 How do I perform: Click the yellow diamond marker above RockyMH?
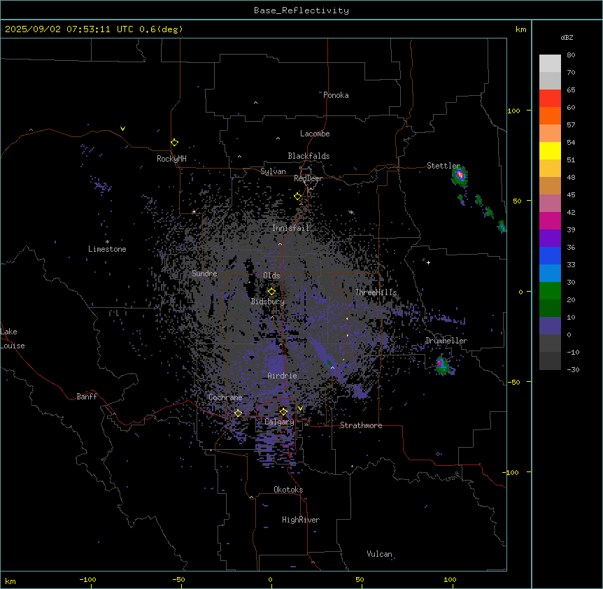click(174, 142)
